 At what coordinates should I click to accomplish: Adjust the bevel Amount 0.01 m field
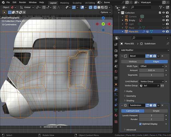(152, 70)
